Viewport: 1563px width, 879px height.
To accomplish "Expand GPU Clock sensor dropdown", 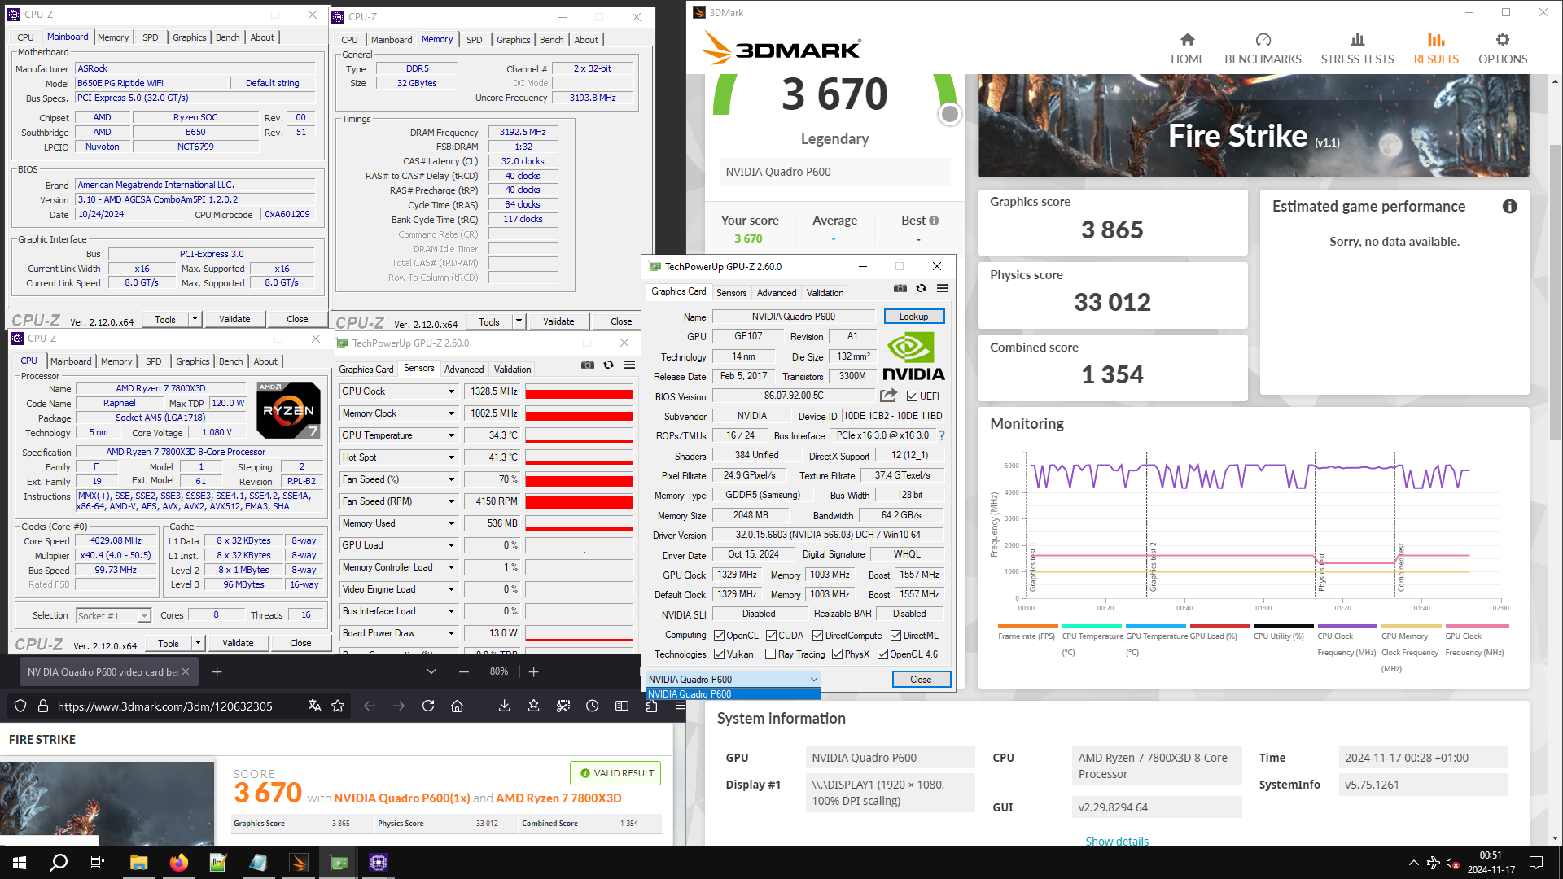I will click(x=451, y=391).
